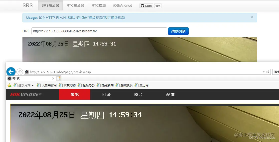The height and width of the screenshot is (142, 279).
Task: Expand the IE address bar dropdown
Action: point(264,72)
